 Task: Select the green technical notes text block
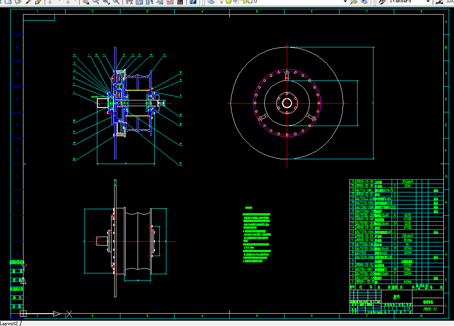pos(257,235)
